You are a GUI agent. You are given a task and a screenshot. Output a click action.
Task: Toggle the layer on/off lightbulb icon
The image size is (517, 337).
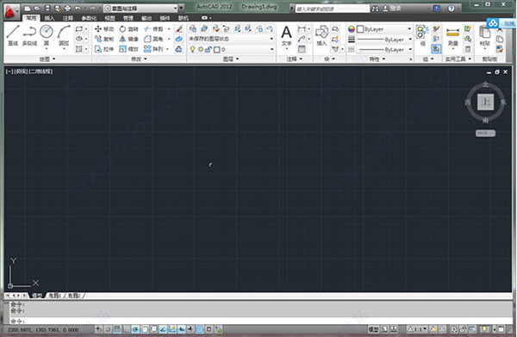click(192, 49)
